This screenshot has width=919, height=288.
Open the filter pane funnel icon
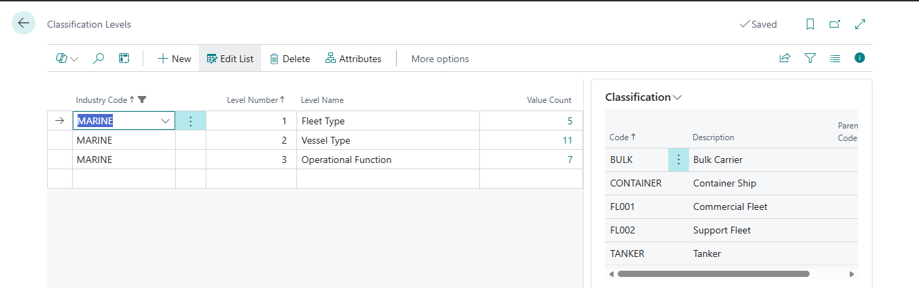coord(810,59)
